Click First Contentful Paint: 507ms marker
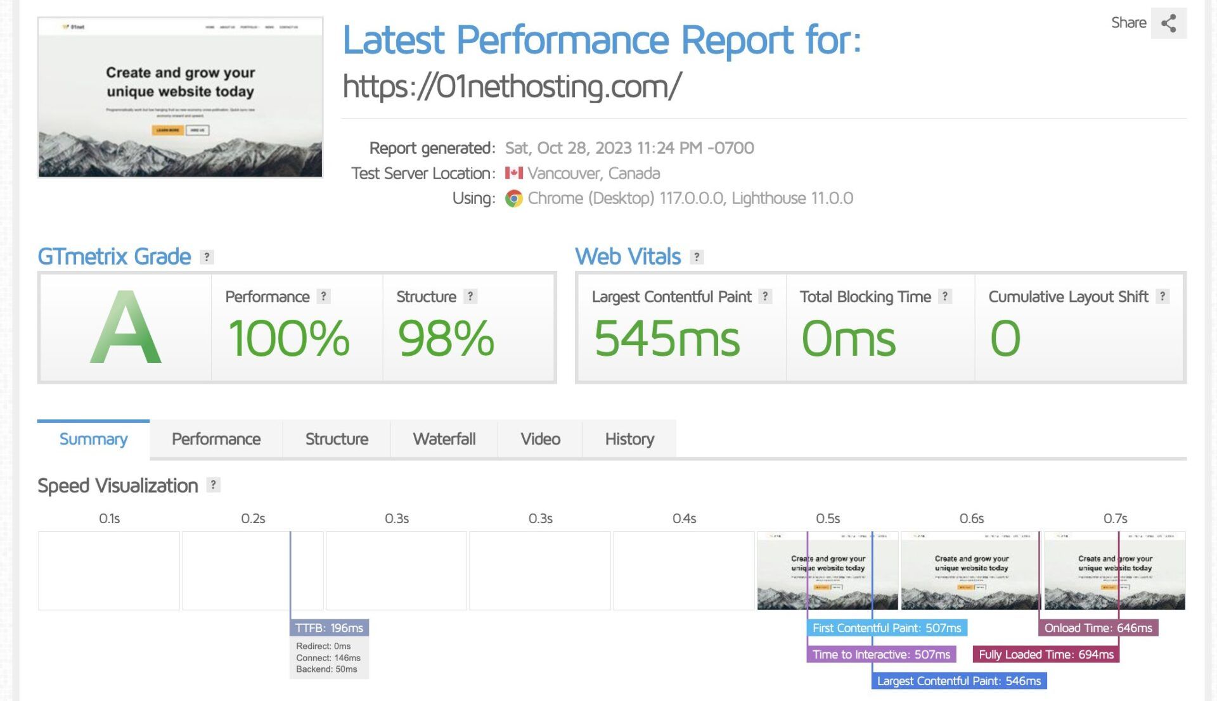 (x=887, y=628)
